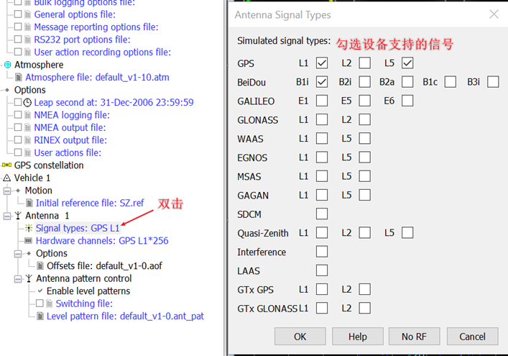Image resolution: width=508 pixels, height=356 pixels.
Task: Click the No RF button
Action: tap(414, 337)
